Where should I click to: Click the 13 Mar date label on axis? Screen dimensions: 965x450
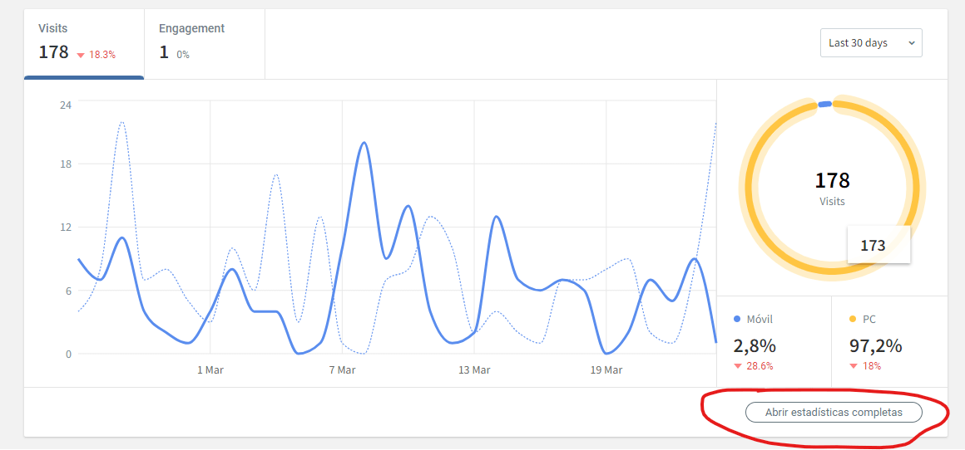click(474, 370)
